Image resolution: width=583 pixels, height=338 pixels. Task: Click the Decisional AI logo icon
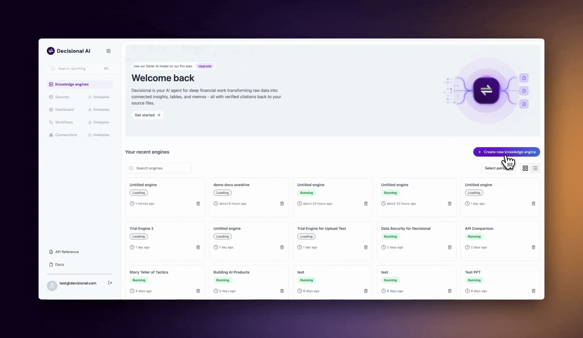pos(51,51)
